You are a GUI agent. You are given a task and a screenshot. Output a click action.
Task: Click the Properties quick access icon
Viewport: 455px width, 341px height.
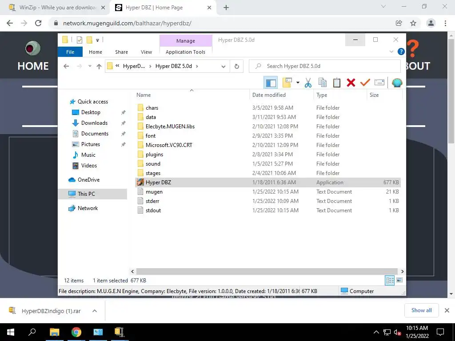(79, 40)
